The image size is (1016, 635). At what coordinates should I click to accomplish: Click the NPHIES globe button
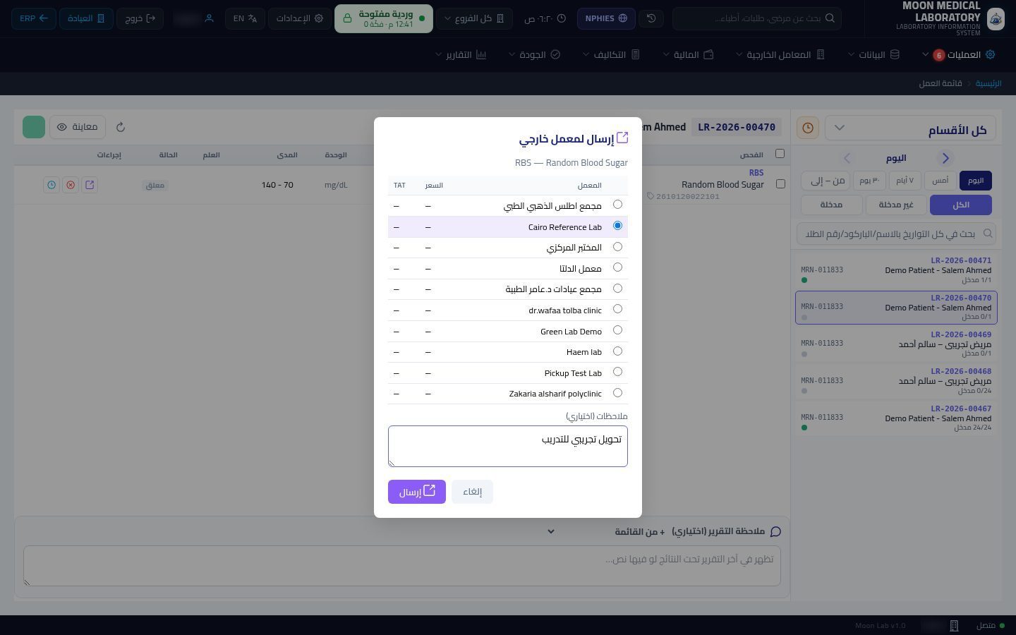pyautogui.click(x=606, y=18)
